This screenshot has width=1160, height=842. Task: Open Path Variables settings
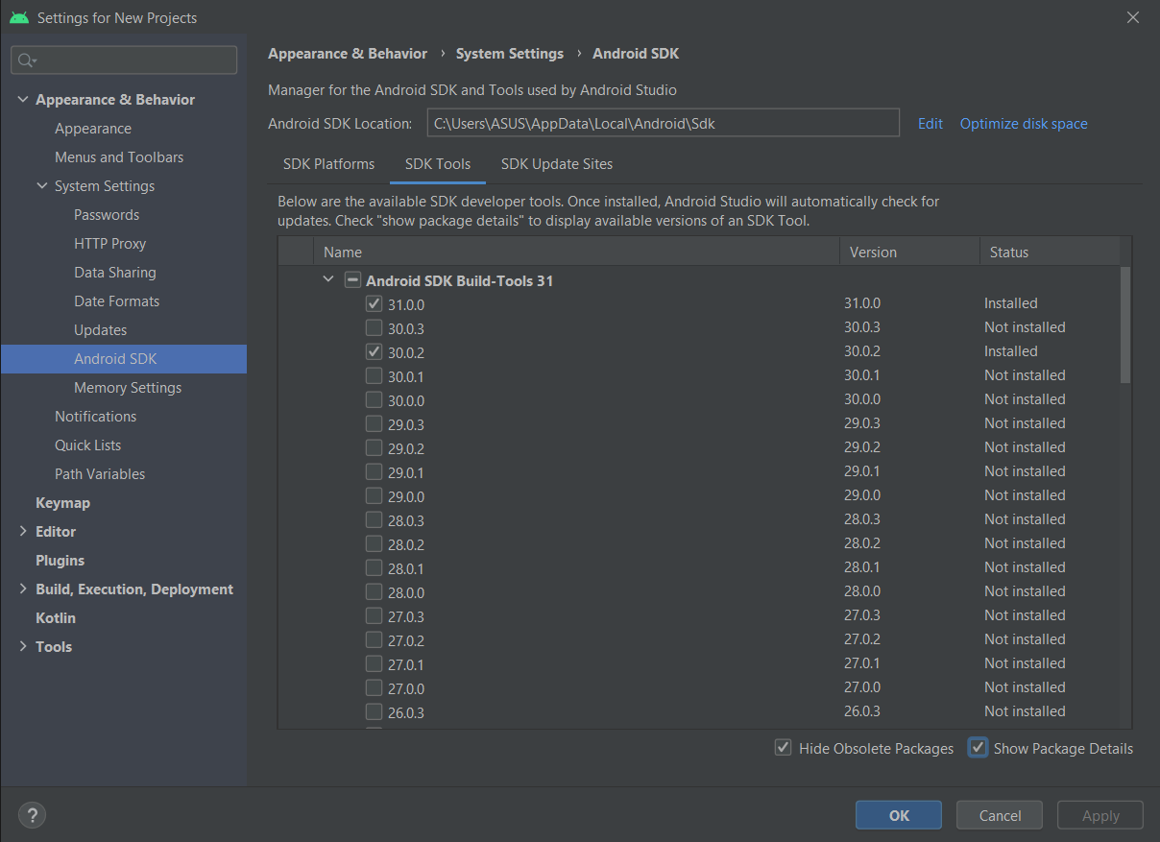coord(100,474)
